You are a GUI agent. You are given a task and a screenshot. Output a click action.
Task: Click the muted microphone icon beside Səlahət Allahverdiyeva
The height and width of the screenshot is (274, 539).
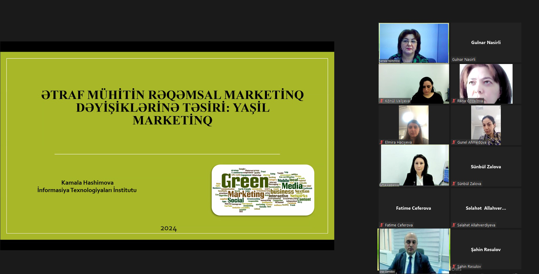click(454, 225)
